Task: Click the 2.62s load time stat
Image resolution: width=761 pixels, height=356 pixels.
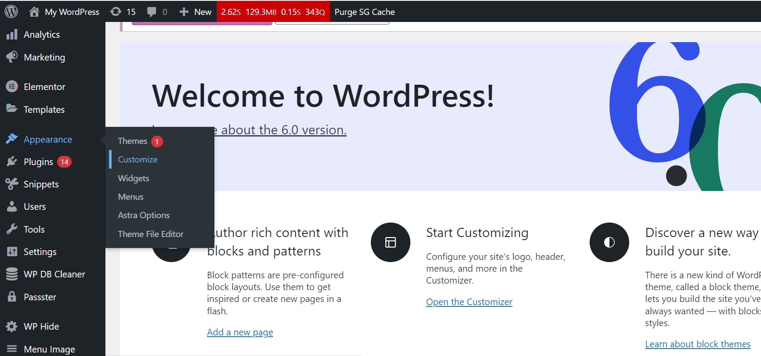Action: [231, 12]
